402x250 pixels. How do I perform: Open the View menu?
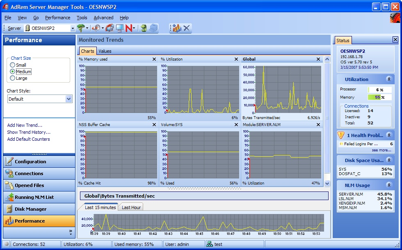(x=22, y=18)
